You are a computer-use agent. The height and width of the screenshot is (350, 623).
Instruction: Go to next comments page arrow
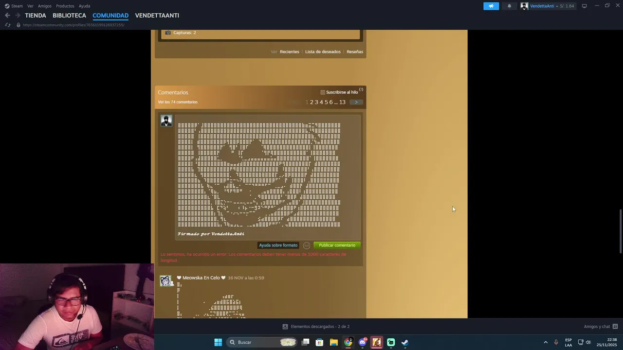[x=356, y=102]
